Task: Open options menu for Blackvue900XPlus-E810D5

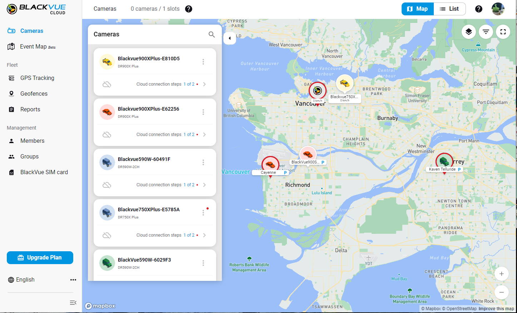Action: (203, 62)
